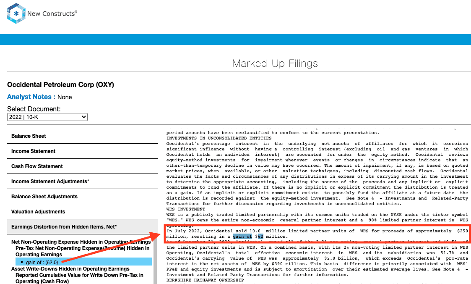The width and height of the screenshot is (471, 284).
Task: Click 'BERKSHIRE HATHAWAY OWNERSHIP' heading in filing
Action: [205, 280]
